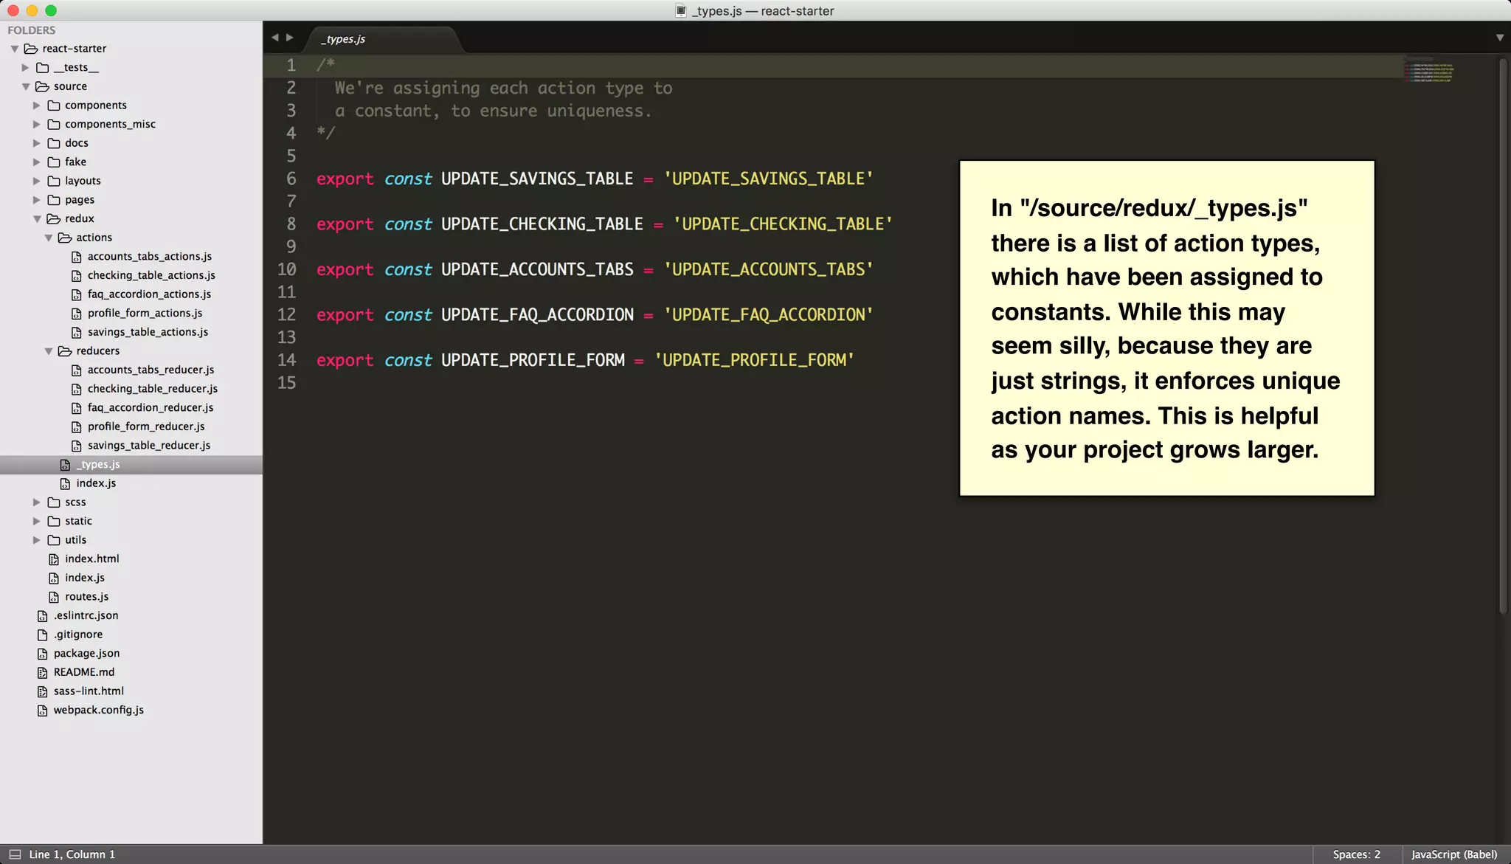Screen dimensions: 1511x864
Task: Open faq_accordion_actions.js from sidebar
Action: pyautogui.click(x=149, y=294)
